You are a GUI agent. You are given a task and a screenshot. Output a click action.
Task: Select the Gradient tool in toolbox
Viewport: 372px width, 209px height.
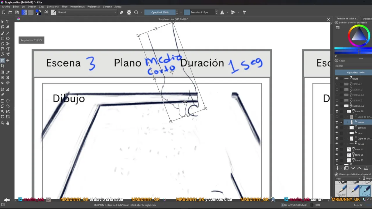(x=3, y=72)
